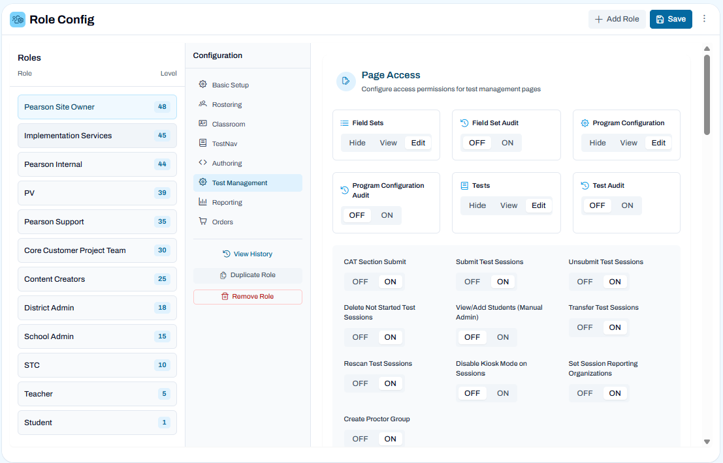Click the Remove Role button

click(248, 297)
